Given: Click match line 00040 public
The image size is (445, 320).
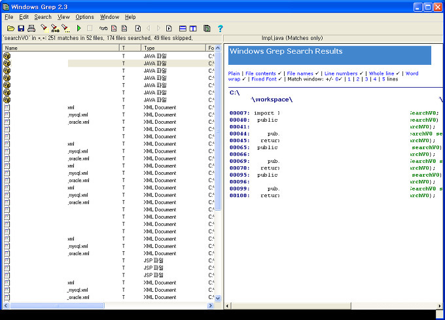Looking at the screenshot, I should tap(334, 120).
